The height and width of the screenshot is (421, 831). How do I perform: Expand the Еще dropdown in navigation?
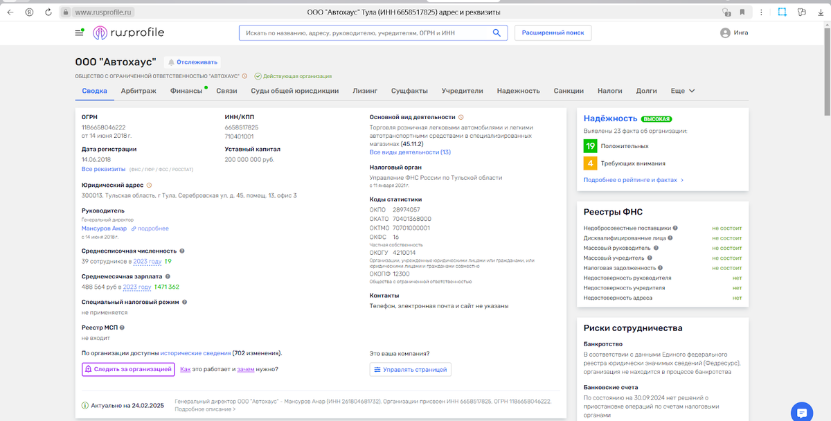click(x=682, y=91)
